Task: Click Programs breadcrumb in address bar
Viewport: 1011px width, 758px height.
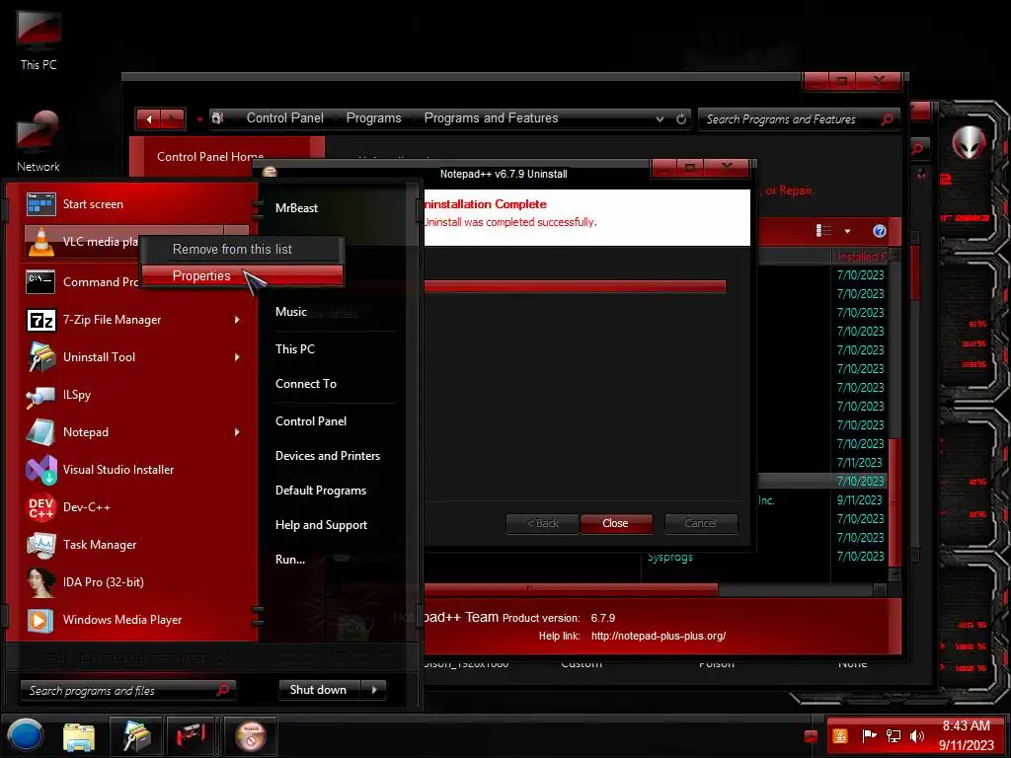Action: pyautogui.click(x=373, y=118)
